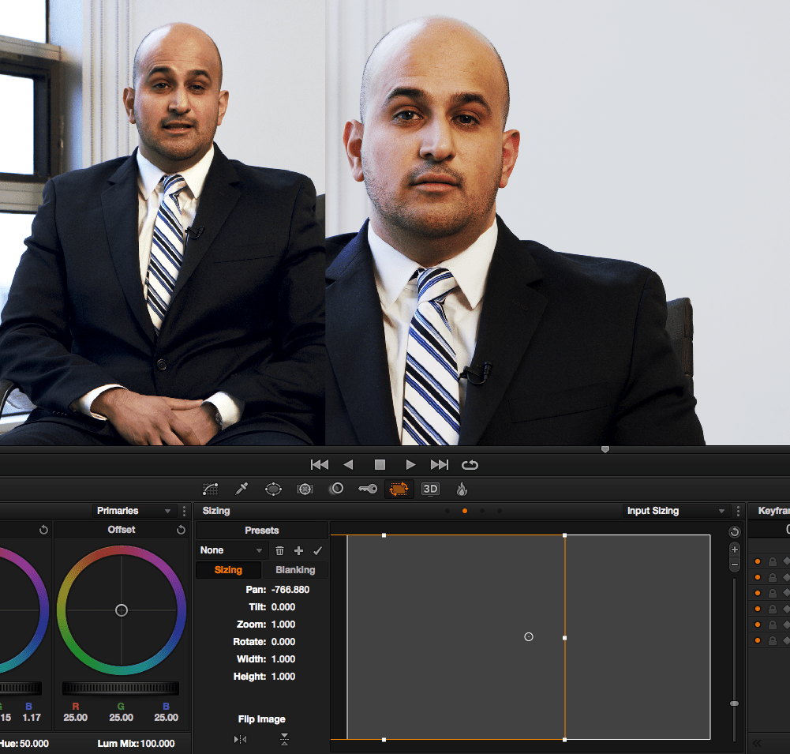Select the Sizing tab
This screenshot has width=790, height=754.
pyautogui.click(x=228, y=569)
